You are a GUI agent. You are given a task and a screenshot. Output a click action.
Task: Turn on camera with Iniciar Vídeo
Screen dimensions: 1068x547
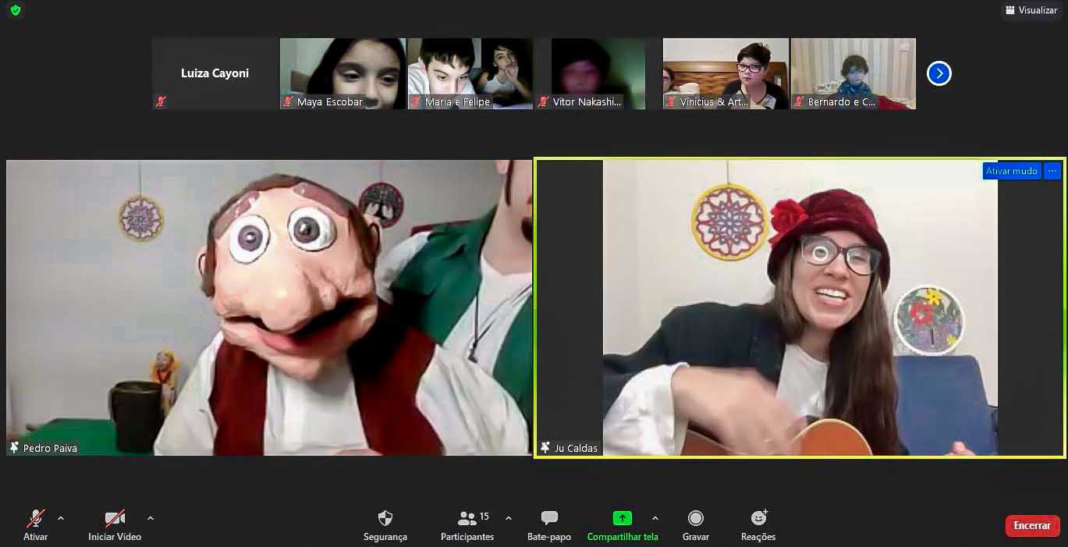click(115, 525)
